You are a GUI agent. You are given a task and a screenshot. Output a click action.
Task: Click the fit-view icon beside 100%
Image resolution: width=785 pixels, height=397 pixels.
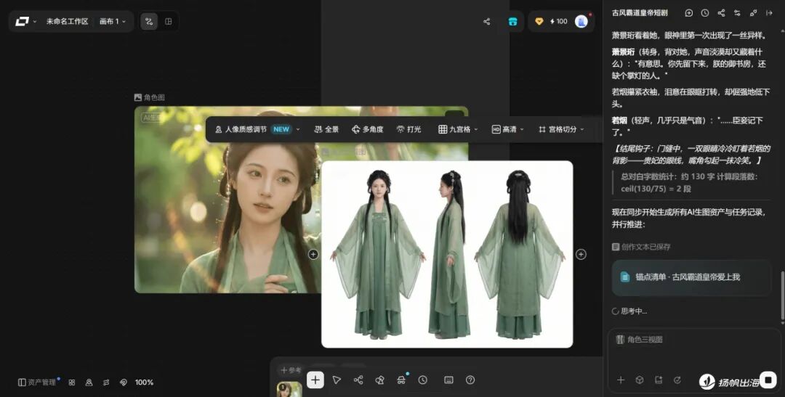[x=124, y=382]
